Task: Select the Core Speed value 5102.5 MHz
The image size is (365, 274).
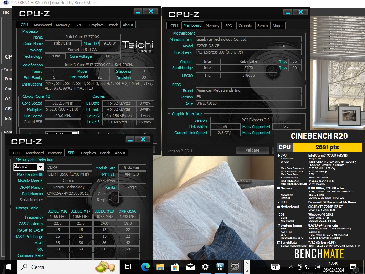Action: (63, 103)
